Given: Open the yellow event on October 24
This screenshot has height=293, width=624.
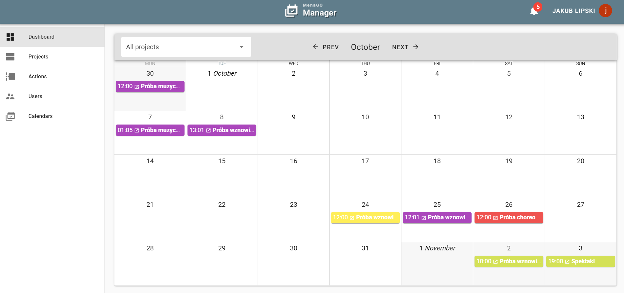Looking at the screenshot, I should click(365, 218).
